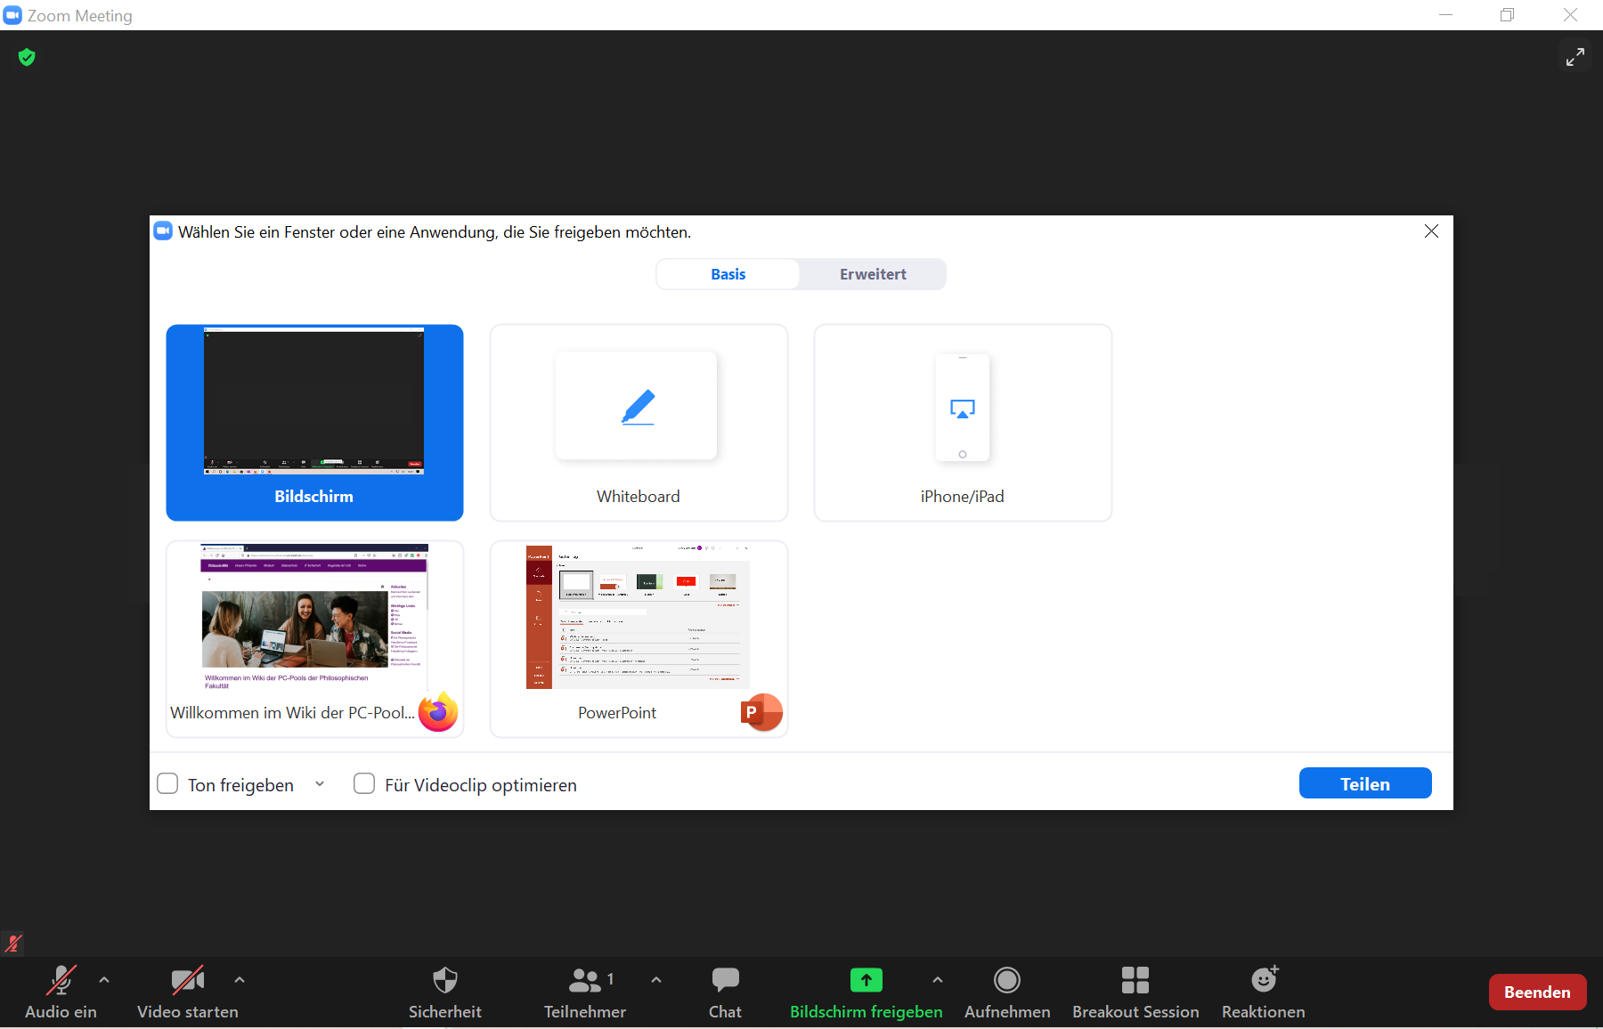Start camera with Video starten icon

[187, 980]
